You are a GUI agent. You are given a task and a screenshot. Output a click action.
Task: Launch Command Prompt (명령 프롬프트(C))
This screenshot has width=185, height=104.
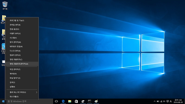(22, 59)
